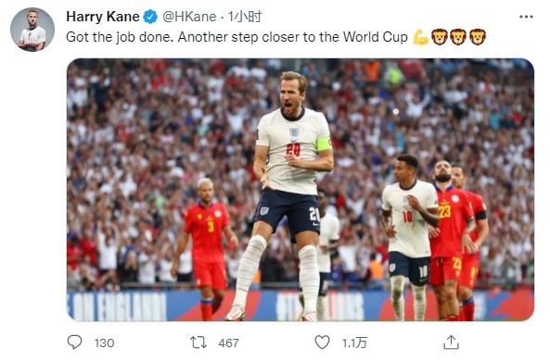Viewport: 550px width, 362px height.
Task: Click the middle lion emoji
Action: [x=458, y=37]
